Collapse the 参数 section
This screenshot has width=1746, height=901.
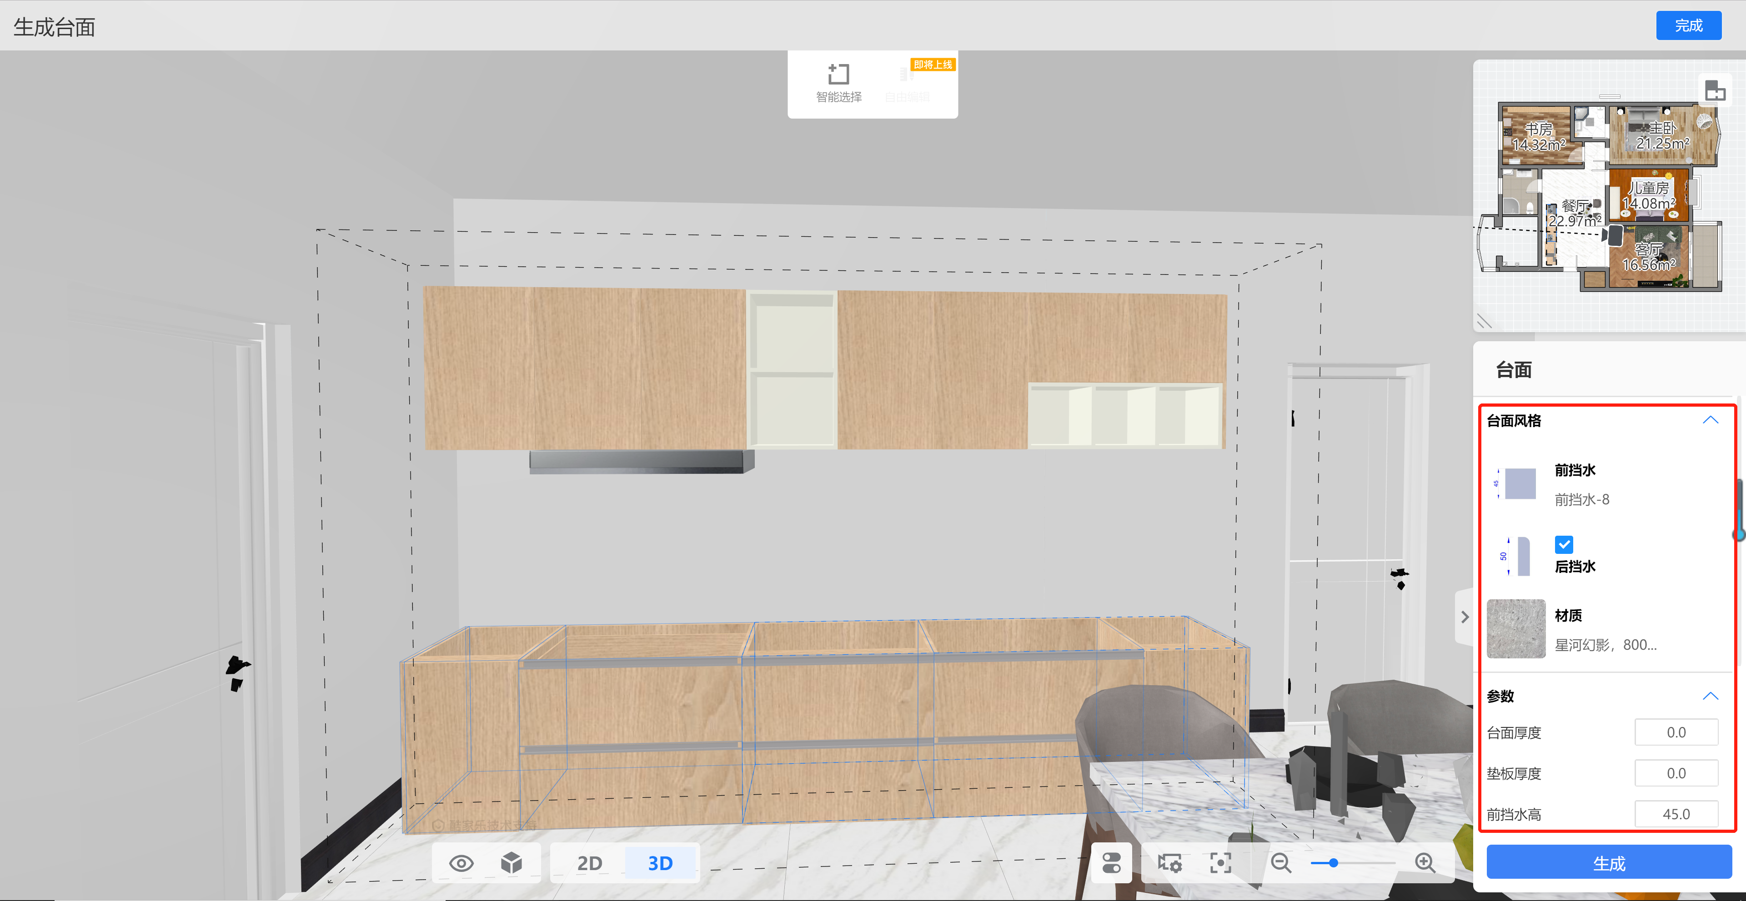point(1711,696)
